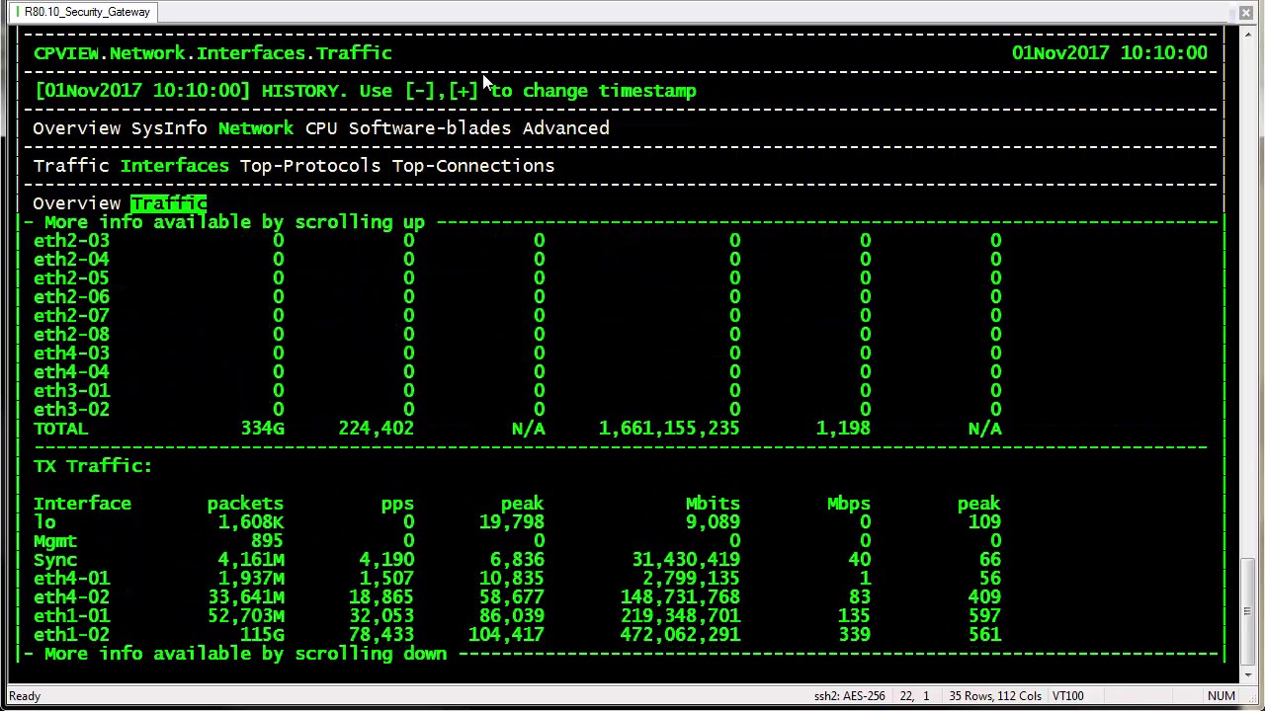Viewport: 1265px width, 711px height.
Task: Click the vertical scrollbar thumb
Action: pyautogui.click(x=1249, y=612)
